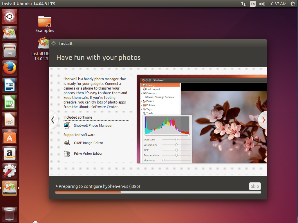Click the Shotwell window title in the preview
The height and width of the screenshot is (223, 298).
tap(159, 80)
